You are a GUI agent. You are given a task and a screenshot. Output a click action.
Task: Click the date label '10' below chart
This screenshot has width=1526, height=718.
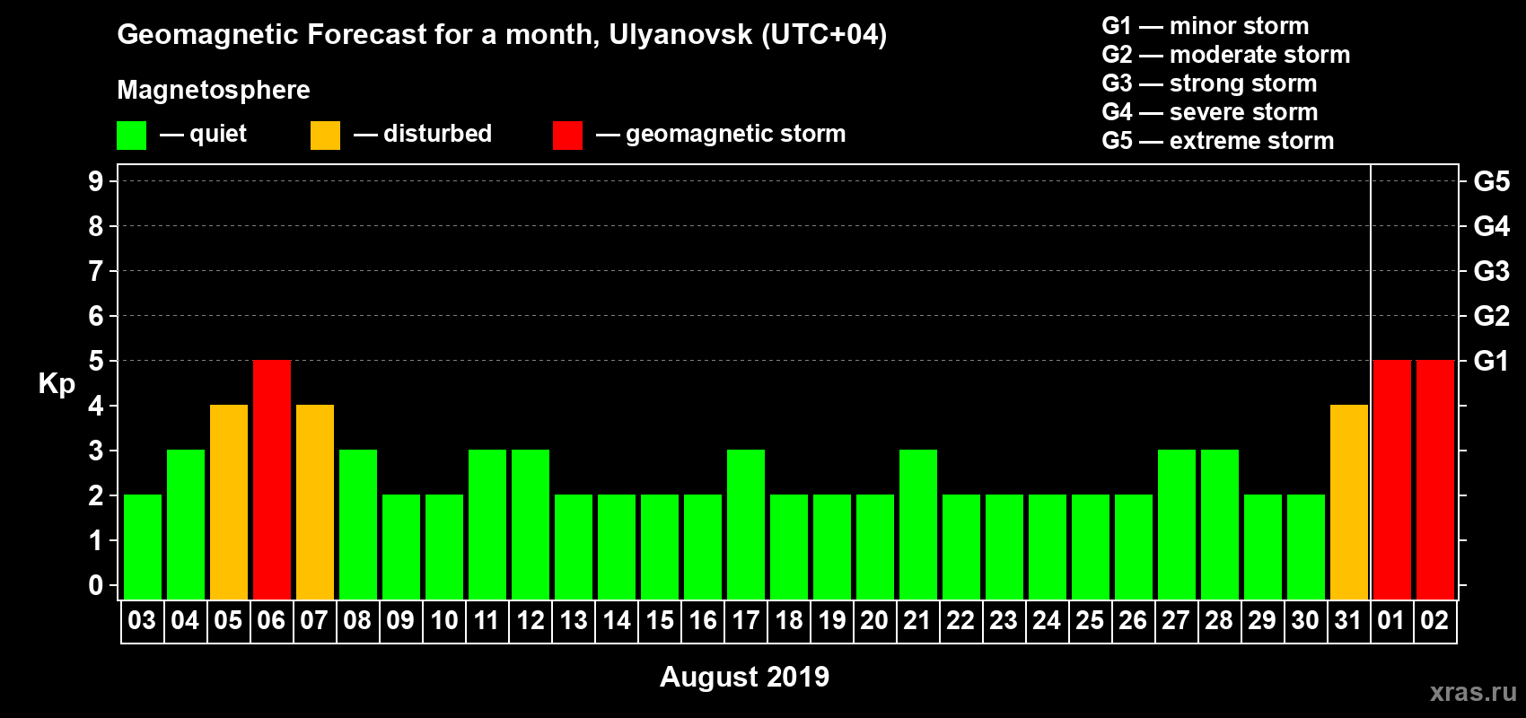(x=443, y=620)
